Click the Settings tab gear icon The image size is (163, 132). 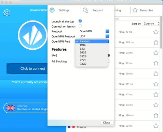(52, 10)
